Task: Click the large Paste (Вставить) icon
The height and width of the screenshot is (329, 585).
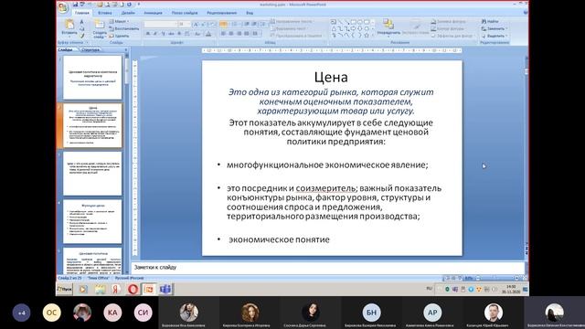Action: pyautogui.click(x=69, y=25)
